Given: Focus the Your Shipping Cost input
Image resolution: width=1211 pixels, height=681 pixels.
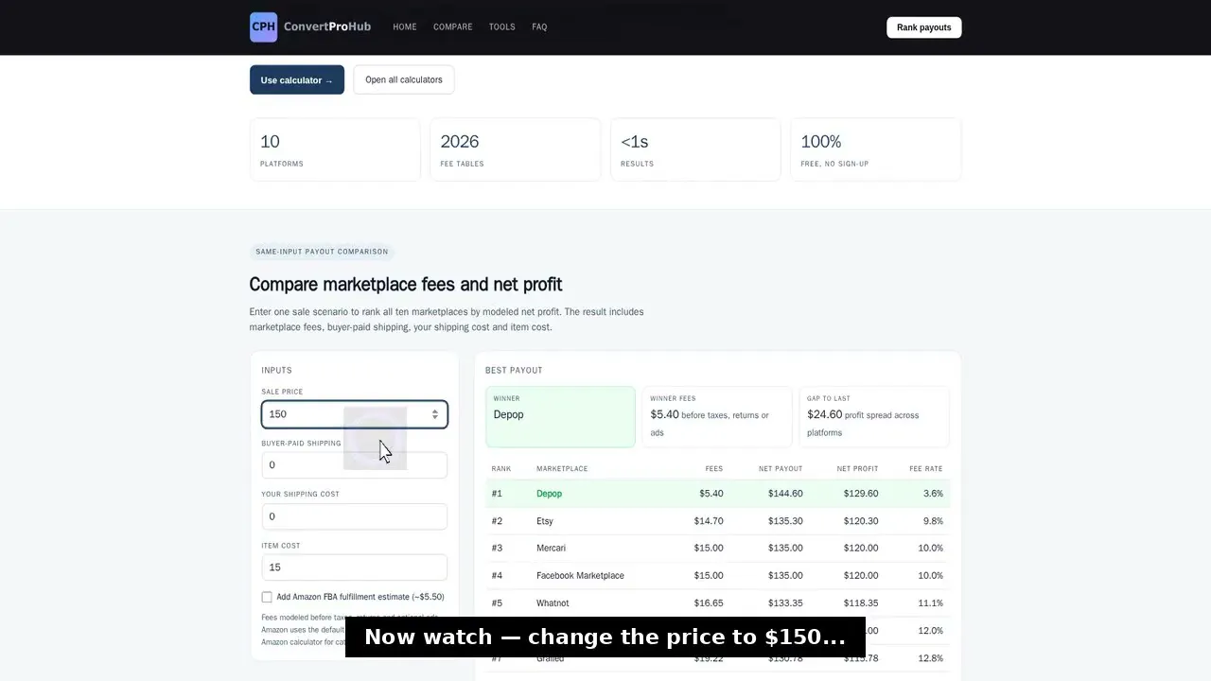Looking at the screenshot, I should 354,516.
